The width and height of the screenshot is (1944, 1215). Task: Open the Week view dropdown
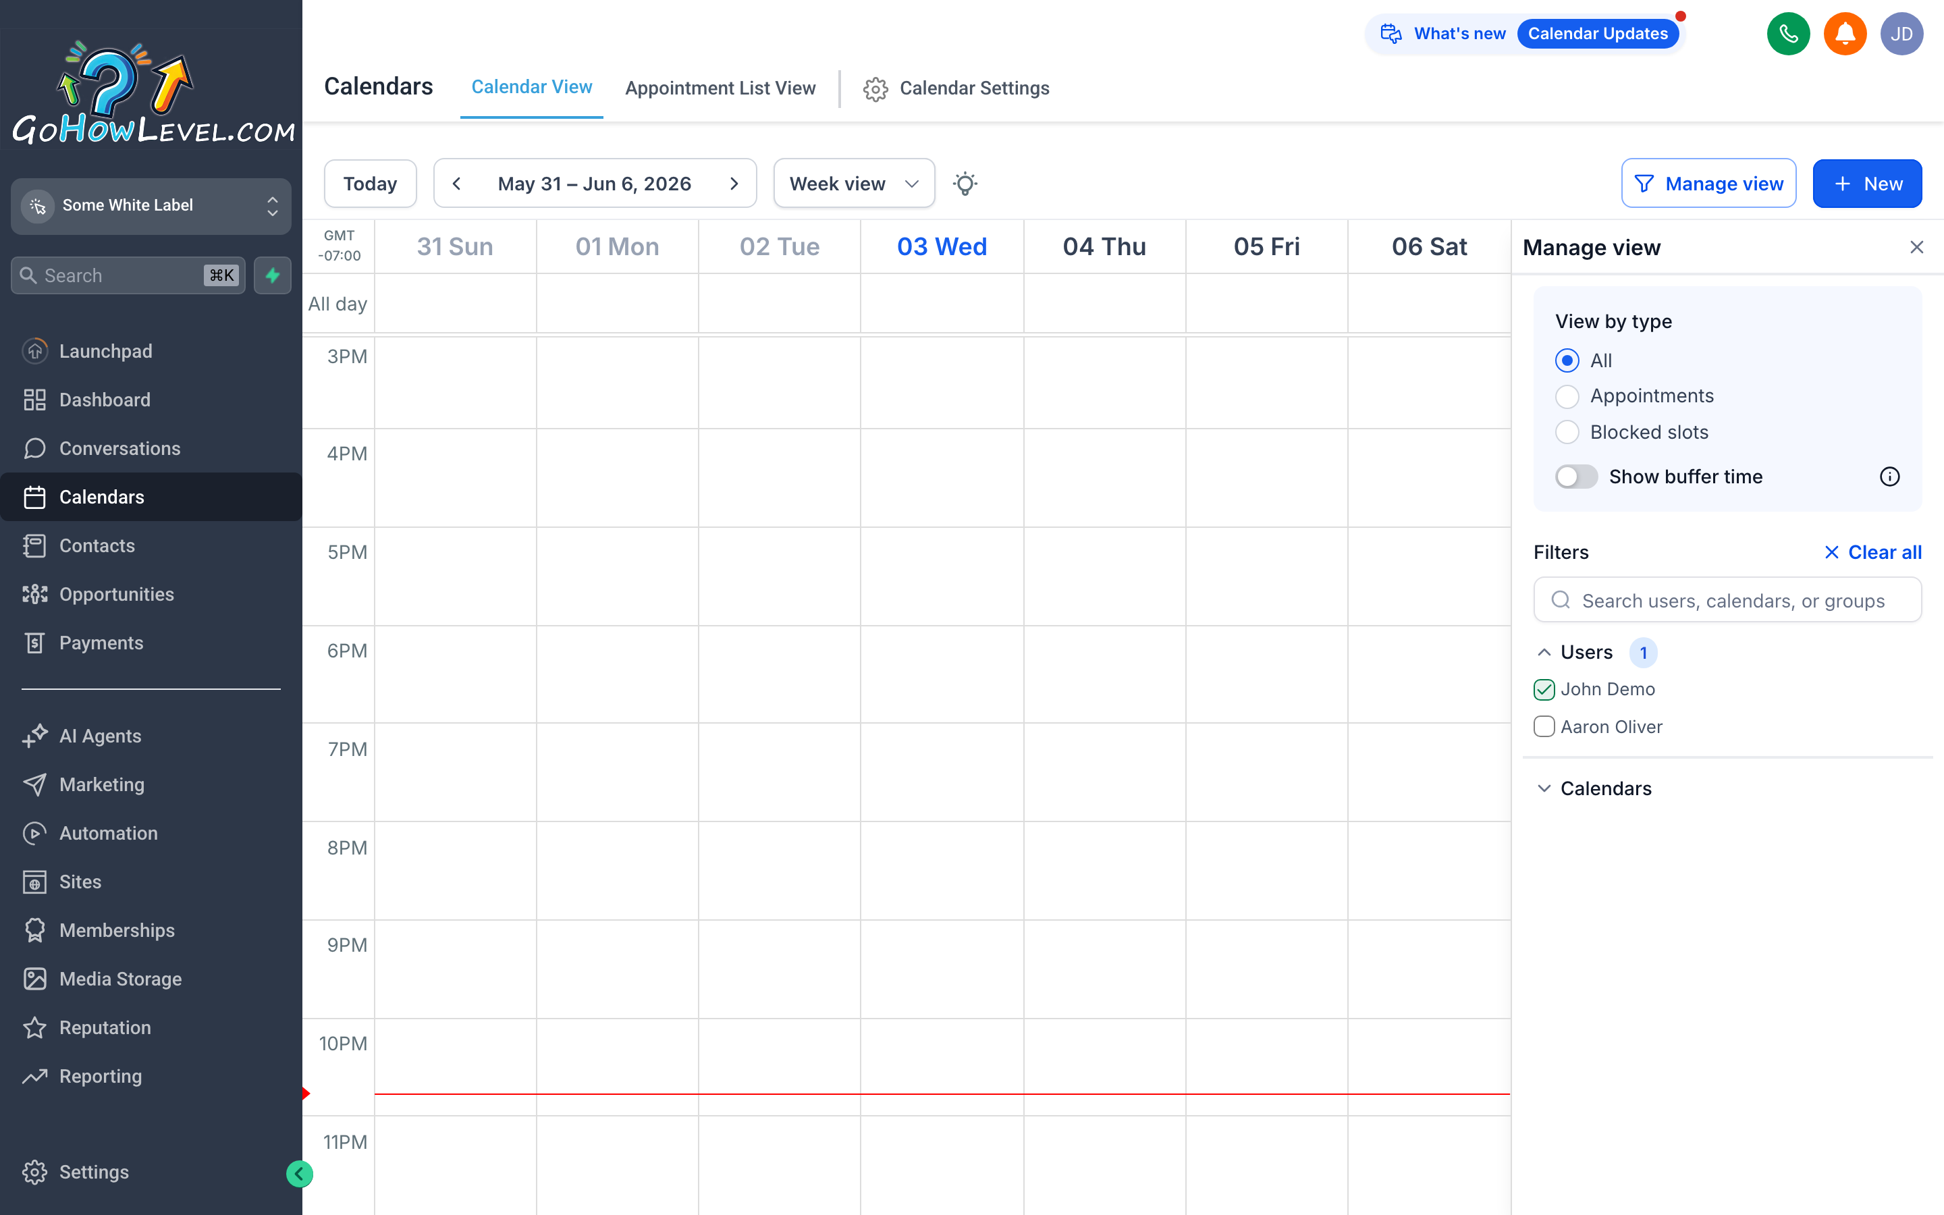[x=854, y=183]
